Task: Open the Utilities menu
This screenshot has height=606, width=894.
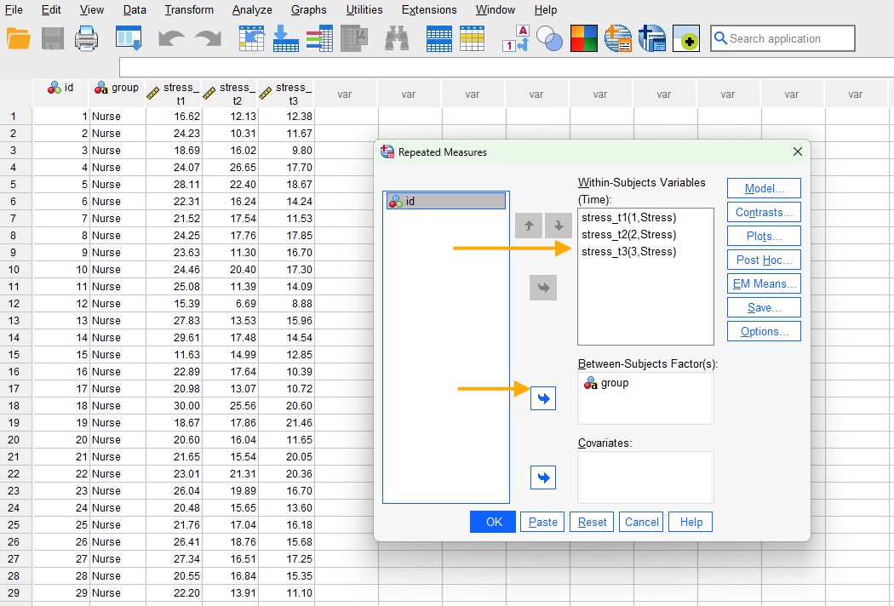Action: pos(364,9)
